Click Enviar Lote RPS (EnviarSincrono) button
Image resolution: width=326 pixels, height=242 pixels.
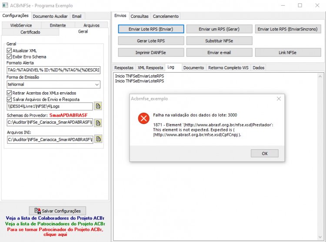coord(288,29)
